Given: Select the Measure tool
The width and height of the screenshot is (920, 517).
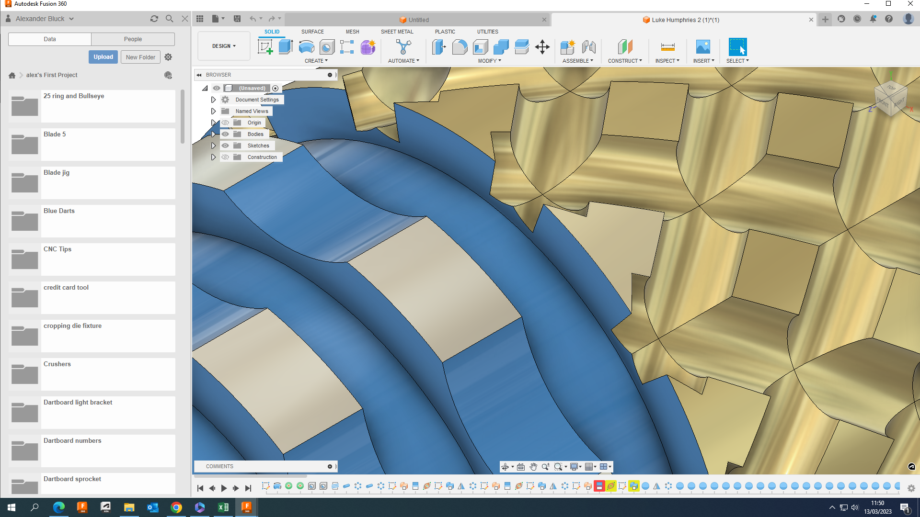Looking at the screenshot, I should (x=667, y=47).
